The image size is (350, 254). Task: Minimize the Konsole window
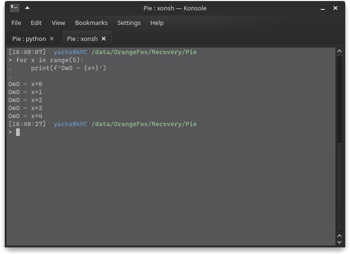point(323,8)
